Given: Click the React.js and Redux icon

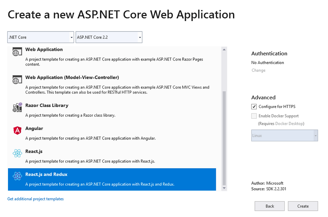Looking at the screenshot, I should pos(17,176).
